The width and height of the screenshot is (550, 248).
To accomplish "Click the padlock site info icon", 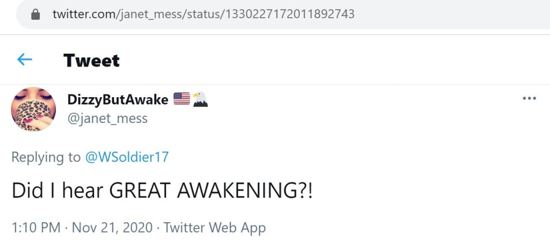I will tap(36, 14).
